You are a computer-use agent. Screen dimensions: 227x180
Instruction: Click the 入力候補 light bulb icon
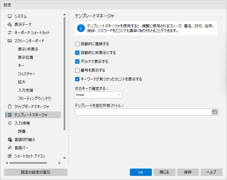[10, 123]
